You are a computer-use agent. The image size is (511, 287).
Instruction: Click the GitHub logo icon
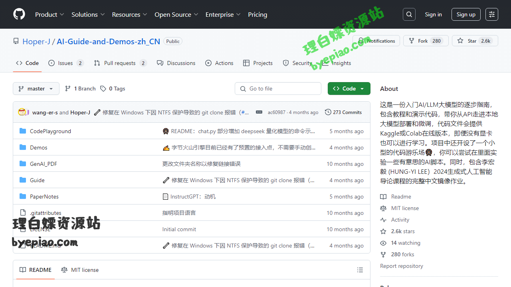19,14
